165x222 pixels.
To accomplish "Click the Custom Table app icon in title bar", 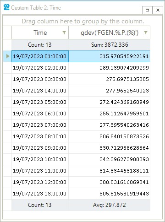I will tap(6, 7).
